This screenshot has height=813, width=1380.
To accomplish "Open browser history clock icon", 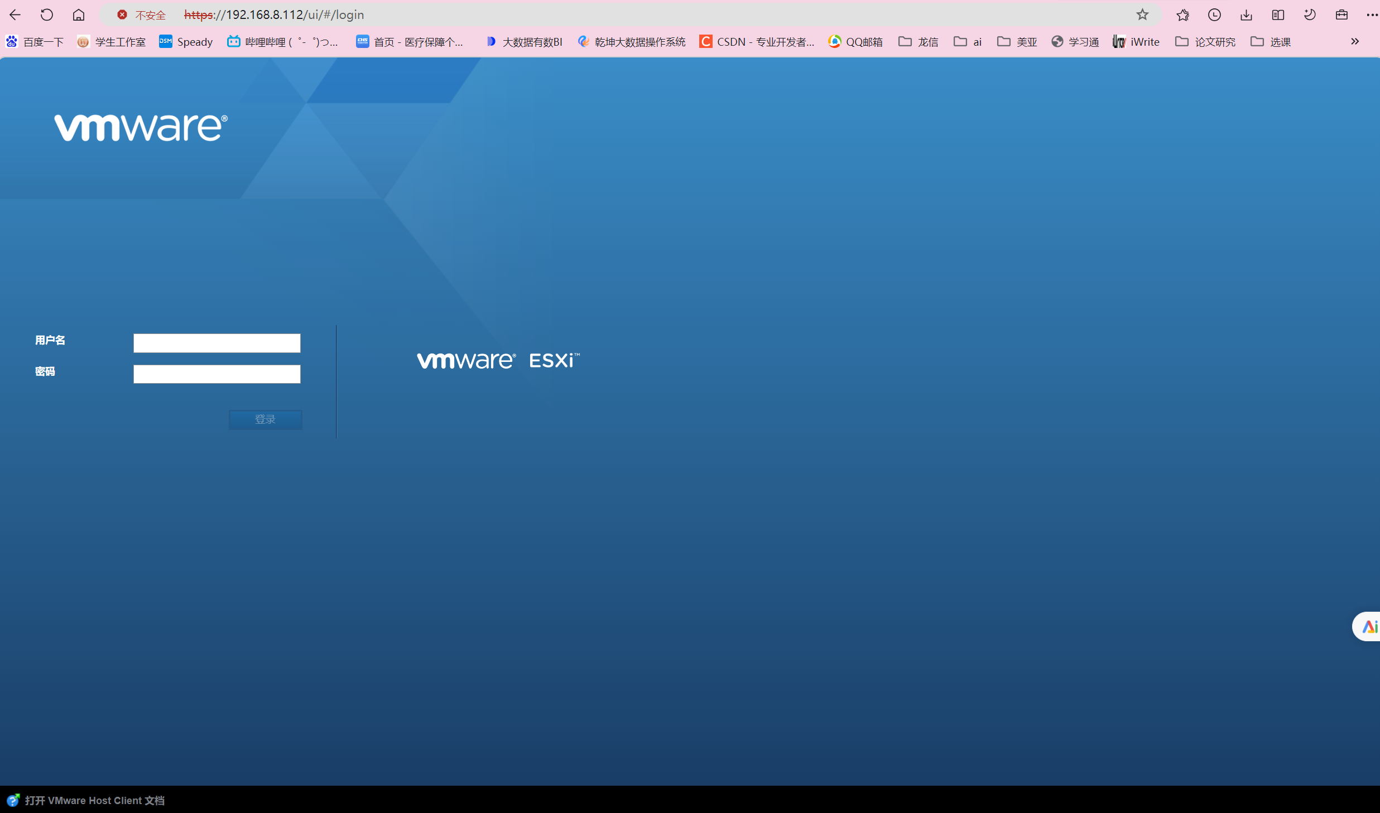I will tap(1214, 15).
